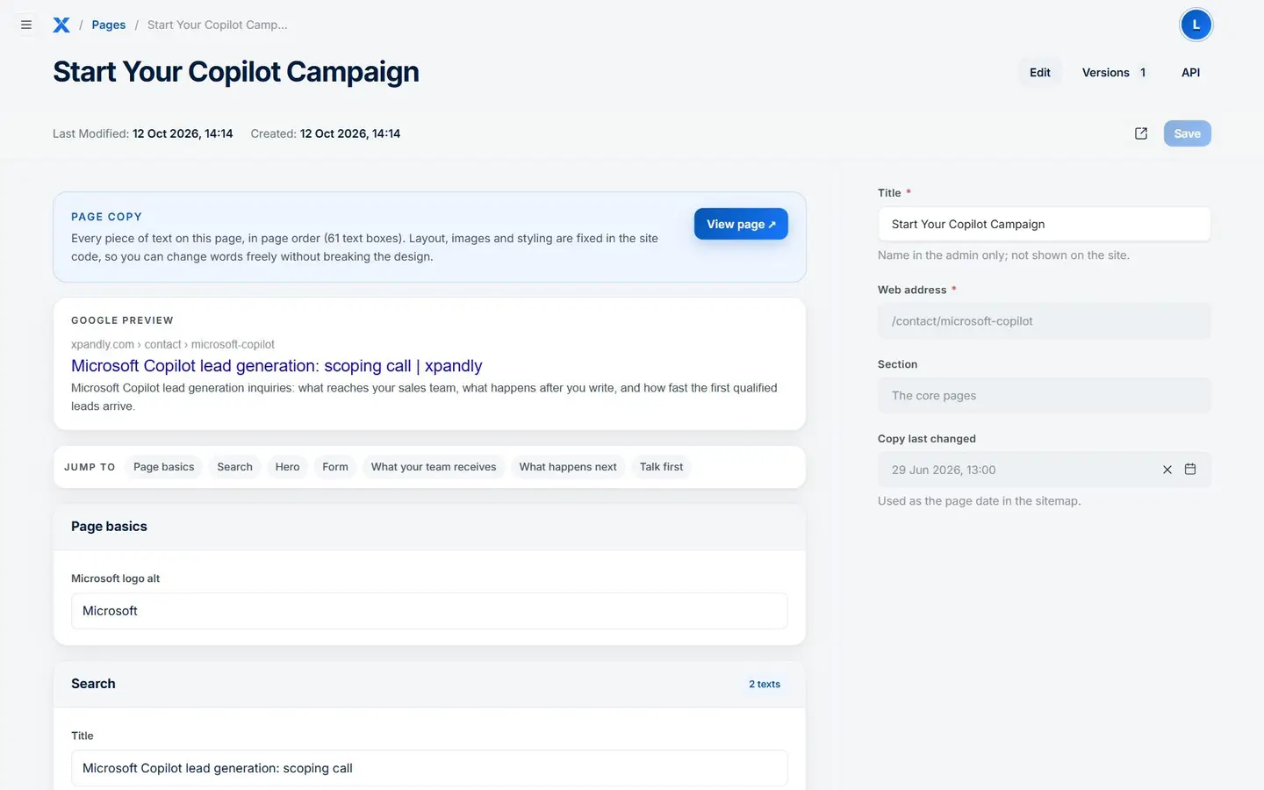Jump to What happens next
1264x790 pixels.
[568, 467]
